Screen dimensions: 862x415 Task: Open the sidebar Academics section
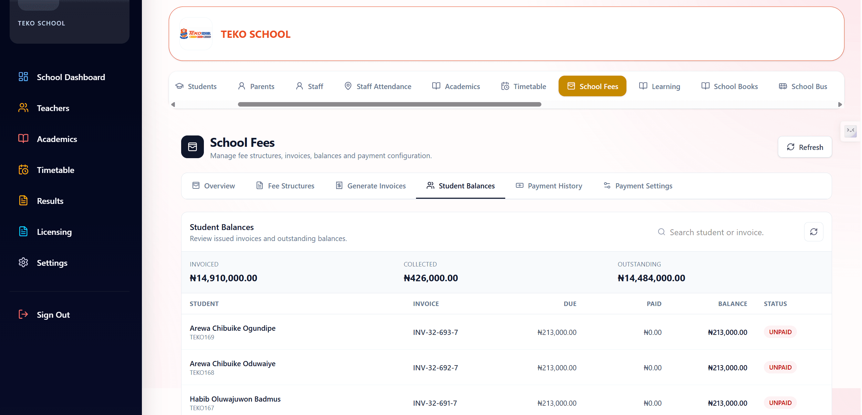(x=48, y=139)
